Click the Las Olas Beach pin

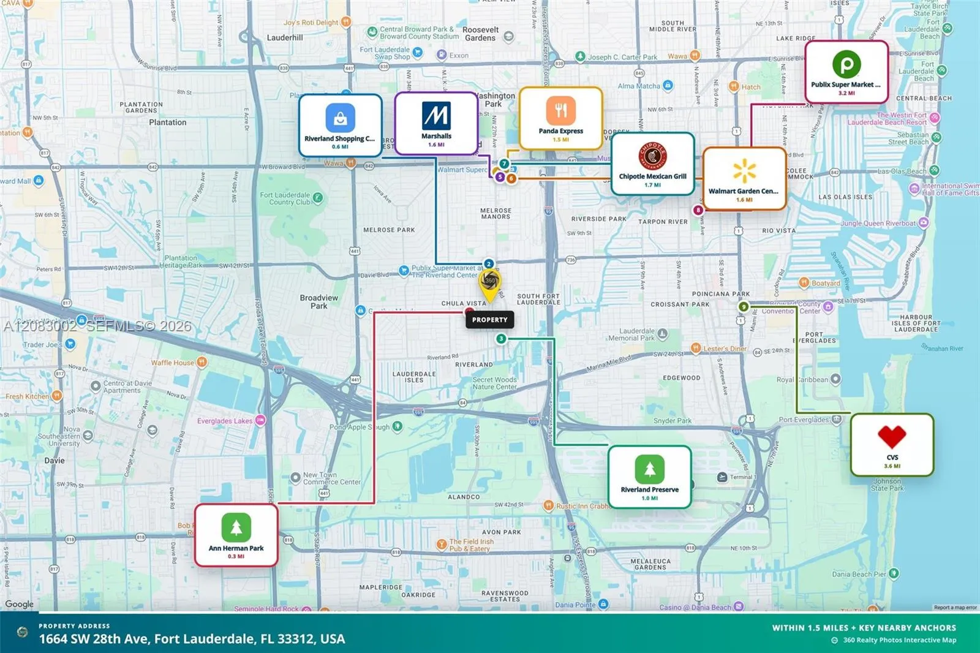(x=934, y=170)
